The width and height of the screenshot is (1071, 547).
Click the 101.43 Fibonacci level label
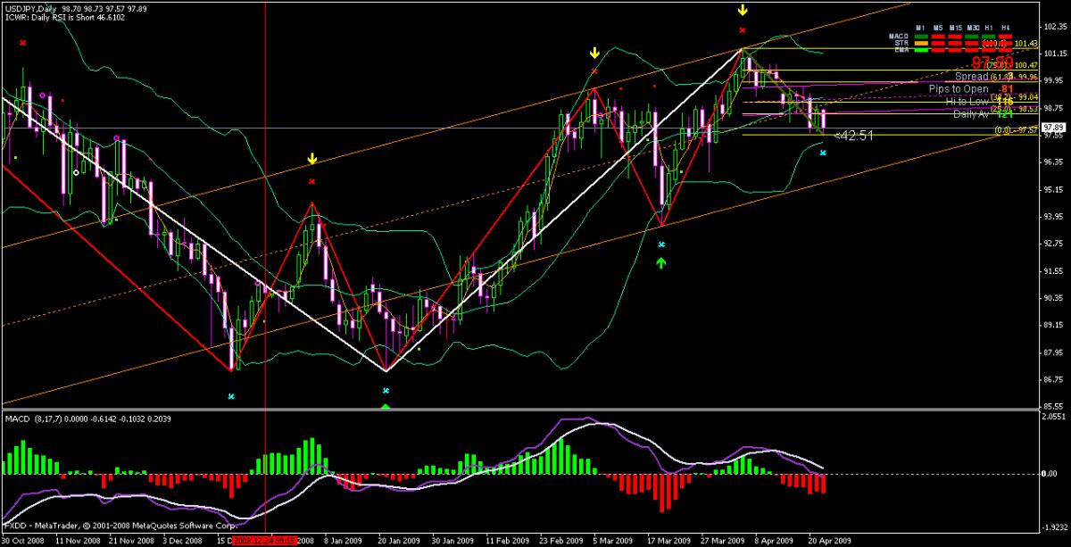click(1026, 43)
